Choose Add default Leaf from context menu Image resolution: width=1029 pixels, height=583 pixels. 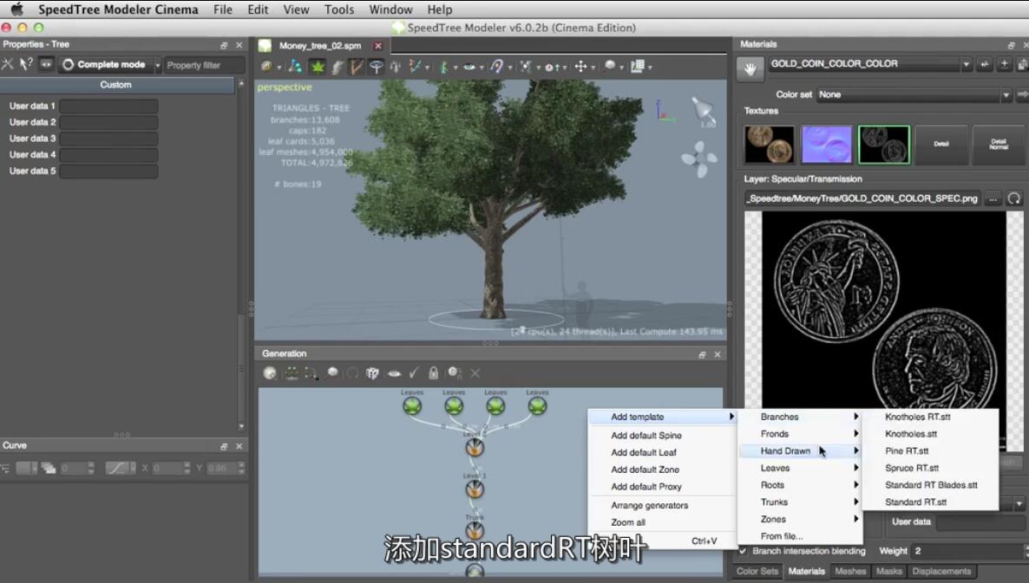pyautogui.click(x=662, y=452)
